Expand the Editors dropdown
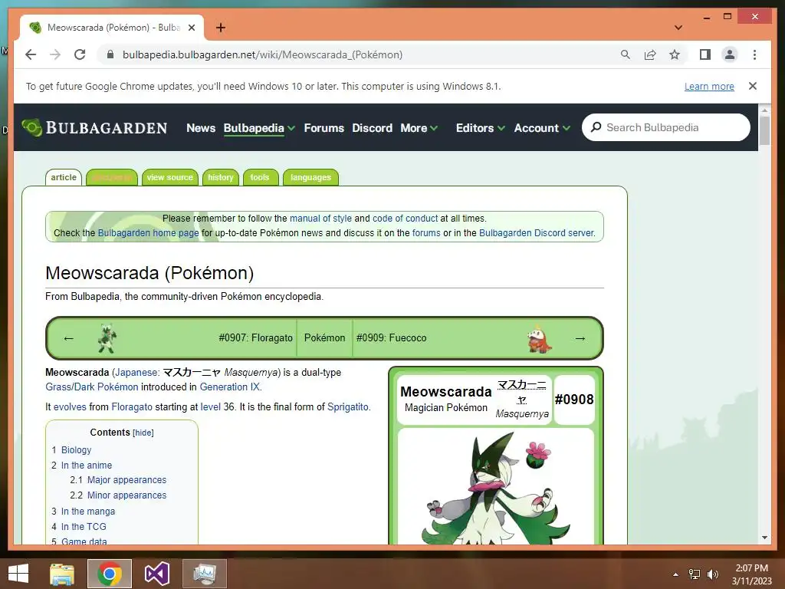 (x=480, y=128)
